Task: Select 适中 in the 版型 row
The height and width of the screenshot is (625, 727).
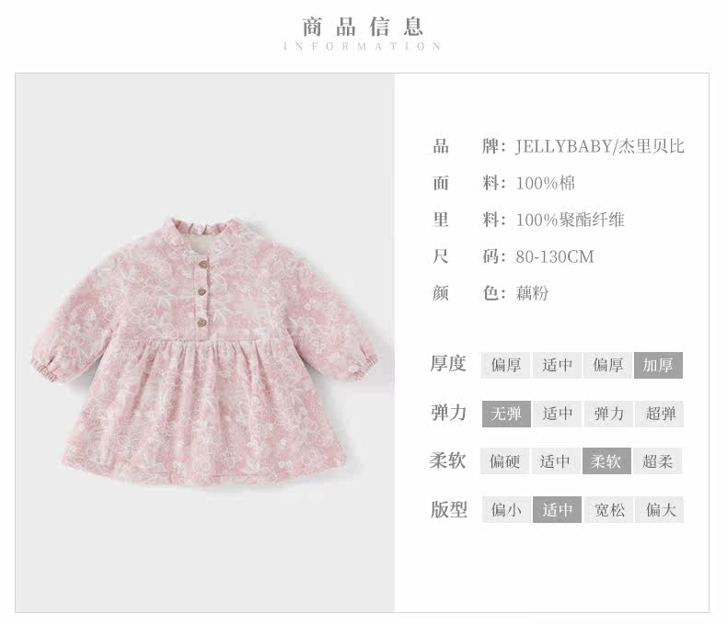Action: point(557,510)
